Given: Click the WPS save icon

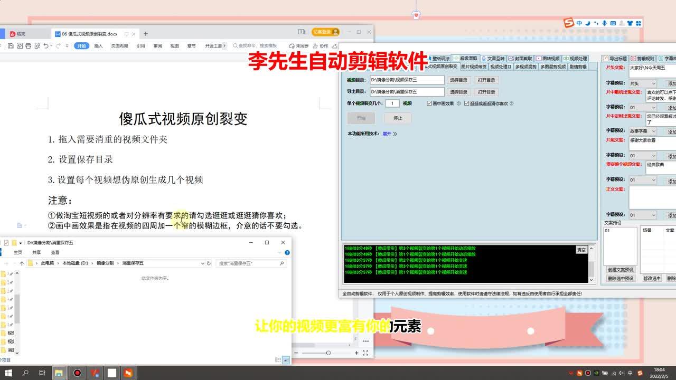Looking at the screenshot, I should pyautogui.click(x=11, y=46).
